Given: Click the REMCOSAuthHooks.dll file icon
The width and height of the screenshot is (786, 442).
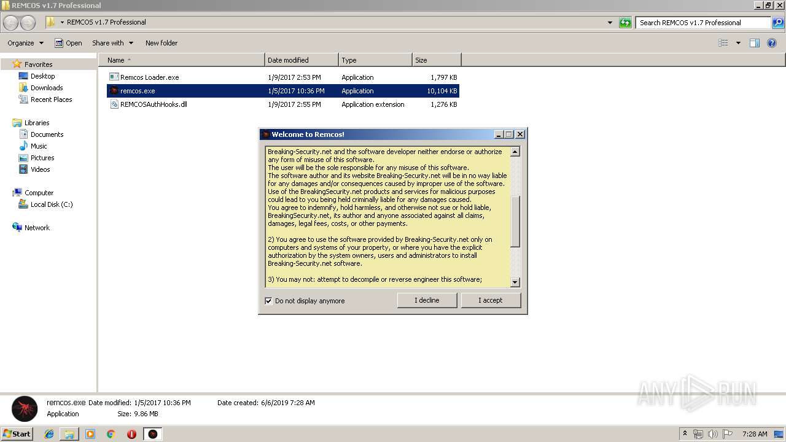Looking at the screenshot, I should (x=114, y=104).
